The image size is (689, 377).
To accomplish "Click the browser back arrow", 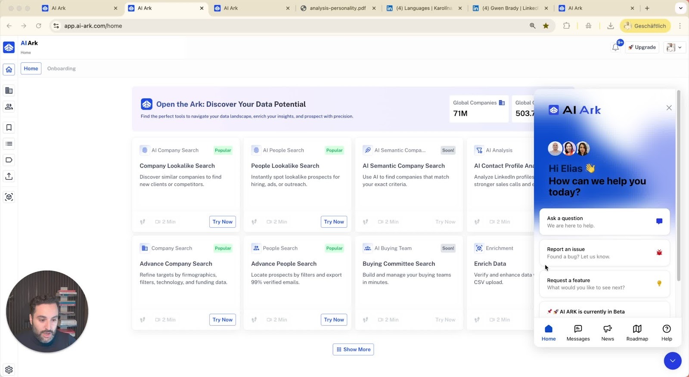I will pos(9,26).
